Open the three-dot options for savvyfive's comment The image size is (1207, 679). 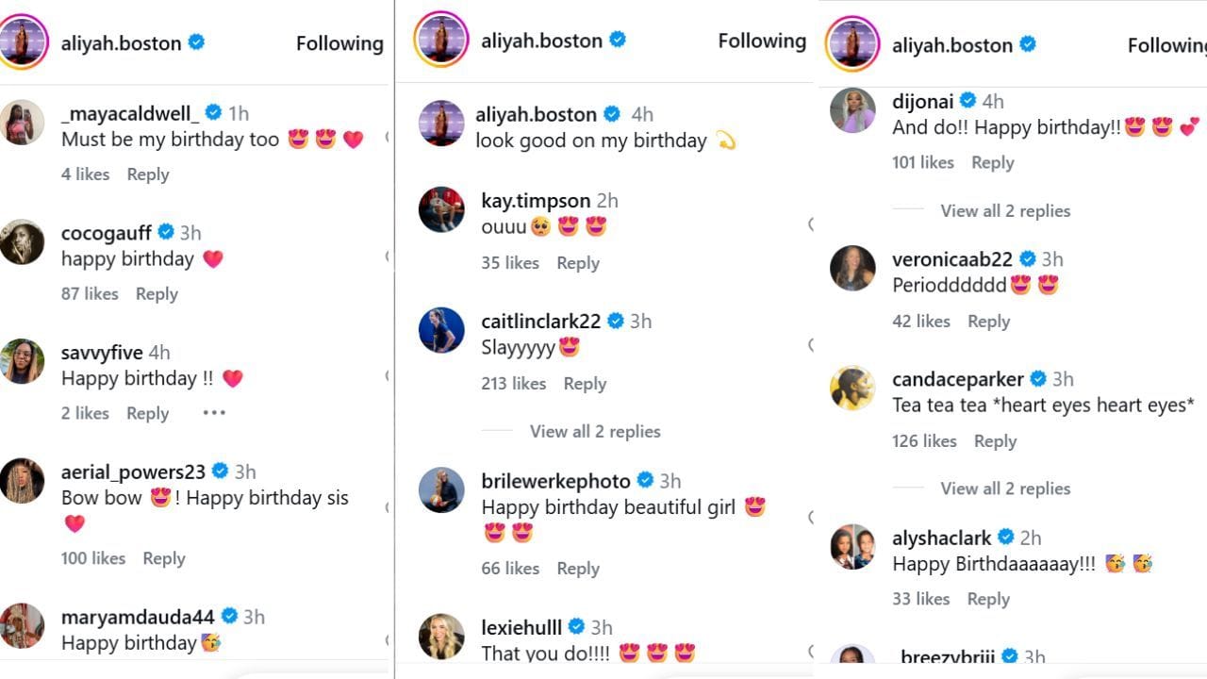pyautogui.click(x=213, y=412)
